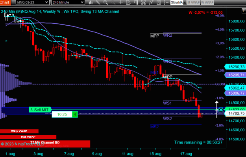This screenshot has width=246, height=157.
Task: Click the greyed-out zoom out magnifier icon
Action: point(113,2)
